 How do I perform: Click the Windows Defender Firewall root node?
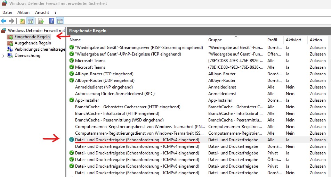click(x=36, y=31)
